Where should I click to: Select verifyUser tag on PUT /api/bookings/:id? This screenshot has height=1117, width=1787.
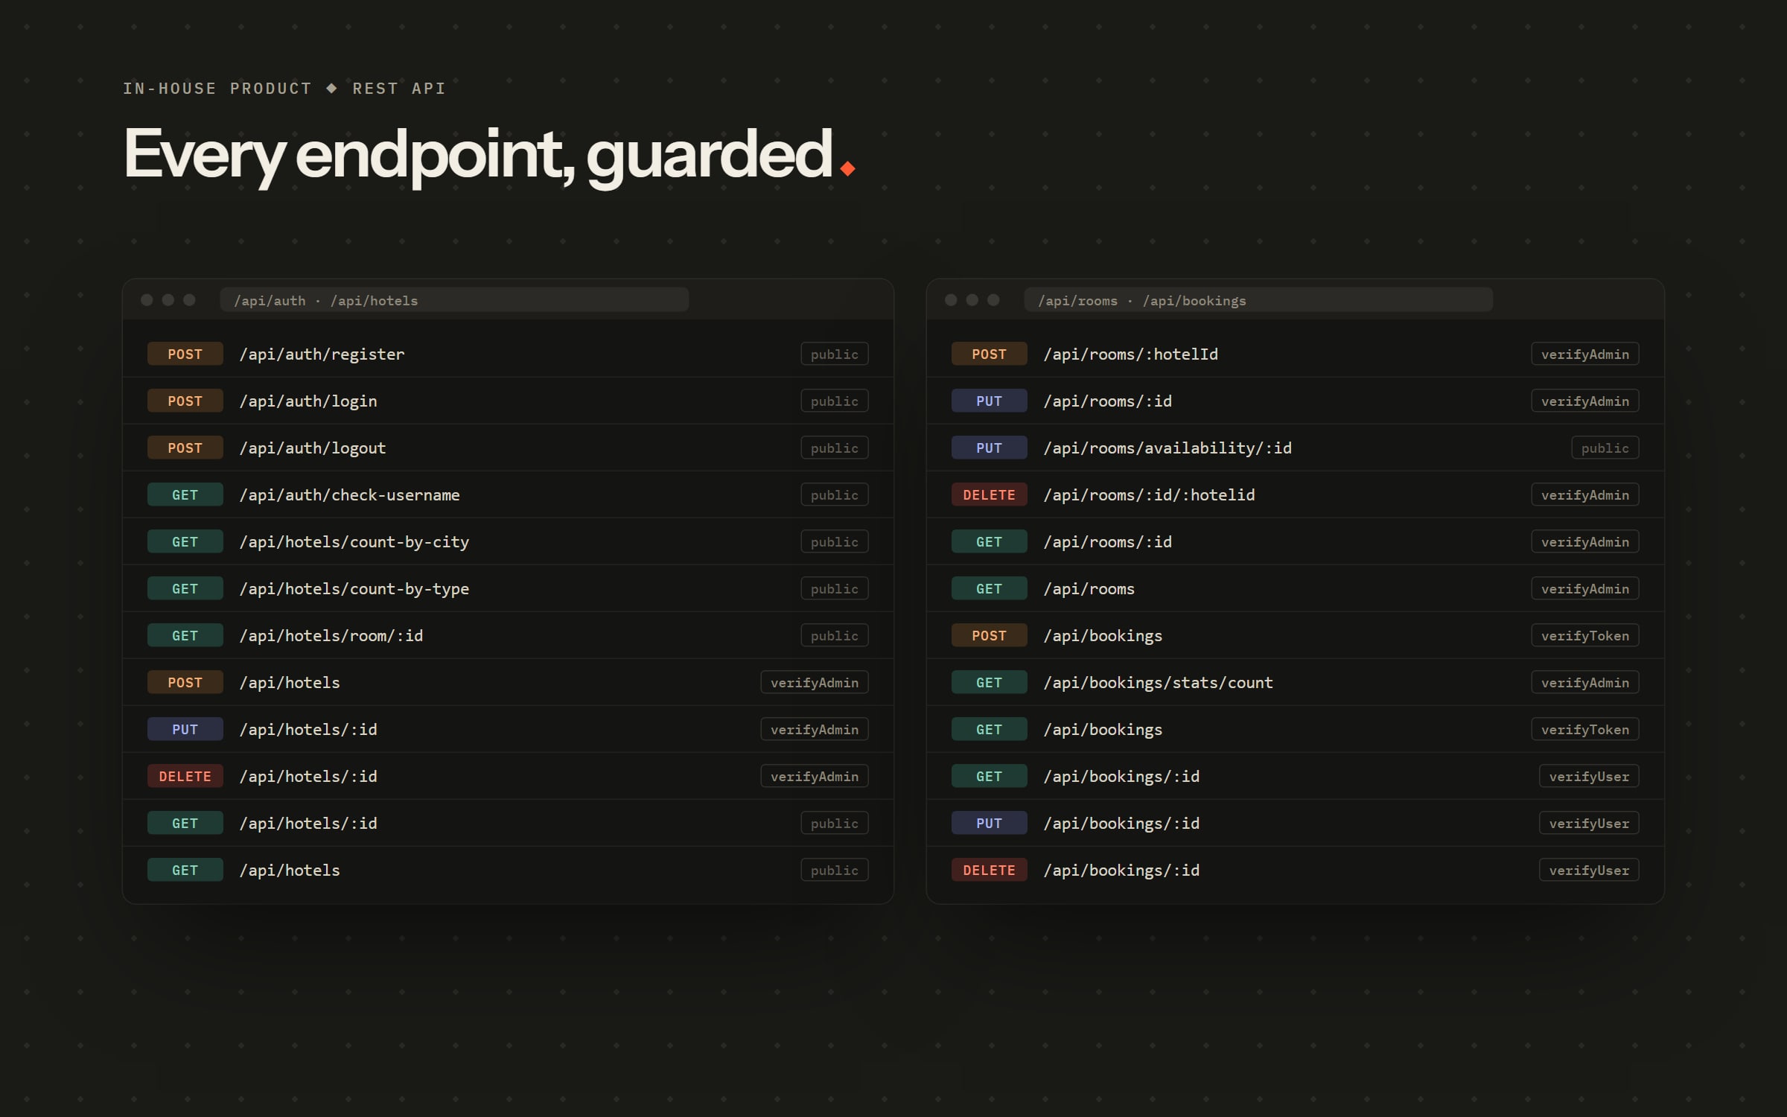click(1589, 823)
